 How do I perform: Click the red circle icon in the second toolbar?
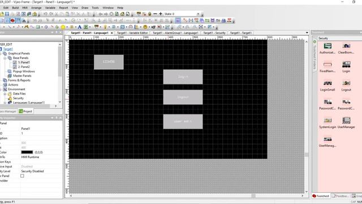click(x=12, y=20)
